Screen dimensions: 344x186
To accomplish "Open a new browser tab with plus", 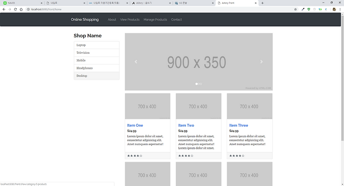I will (x=262, y=3).
